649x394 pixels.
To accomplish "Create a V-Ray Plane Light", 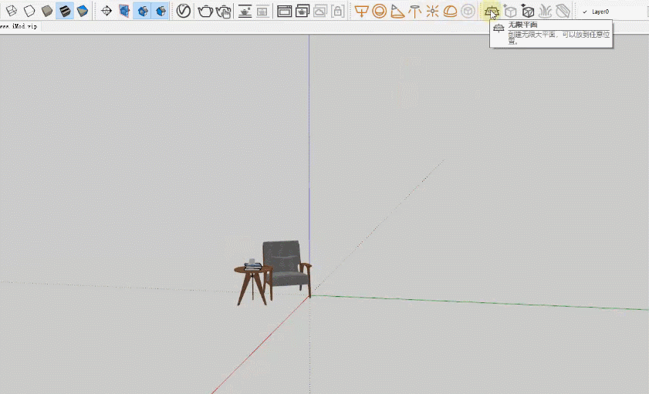I will click(361, 11).
